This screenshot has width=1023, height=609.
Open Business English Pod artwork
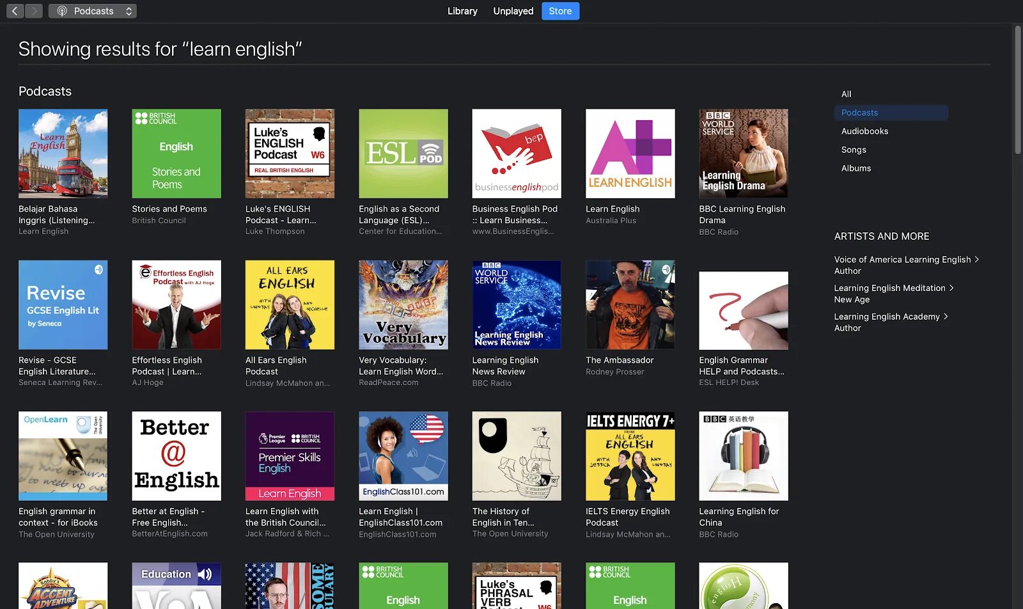[517, 154]
